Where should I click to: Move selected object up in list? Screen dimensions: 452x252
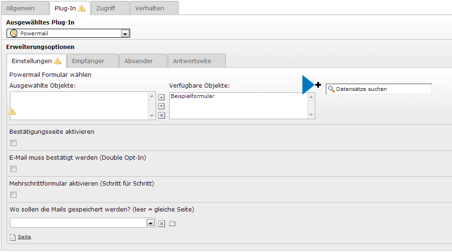pyautogui.click(x=162, y=97)
